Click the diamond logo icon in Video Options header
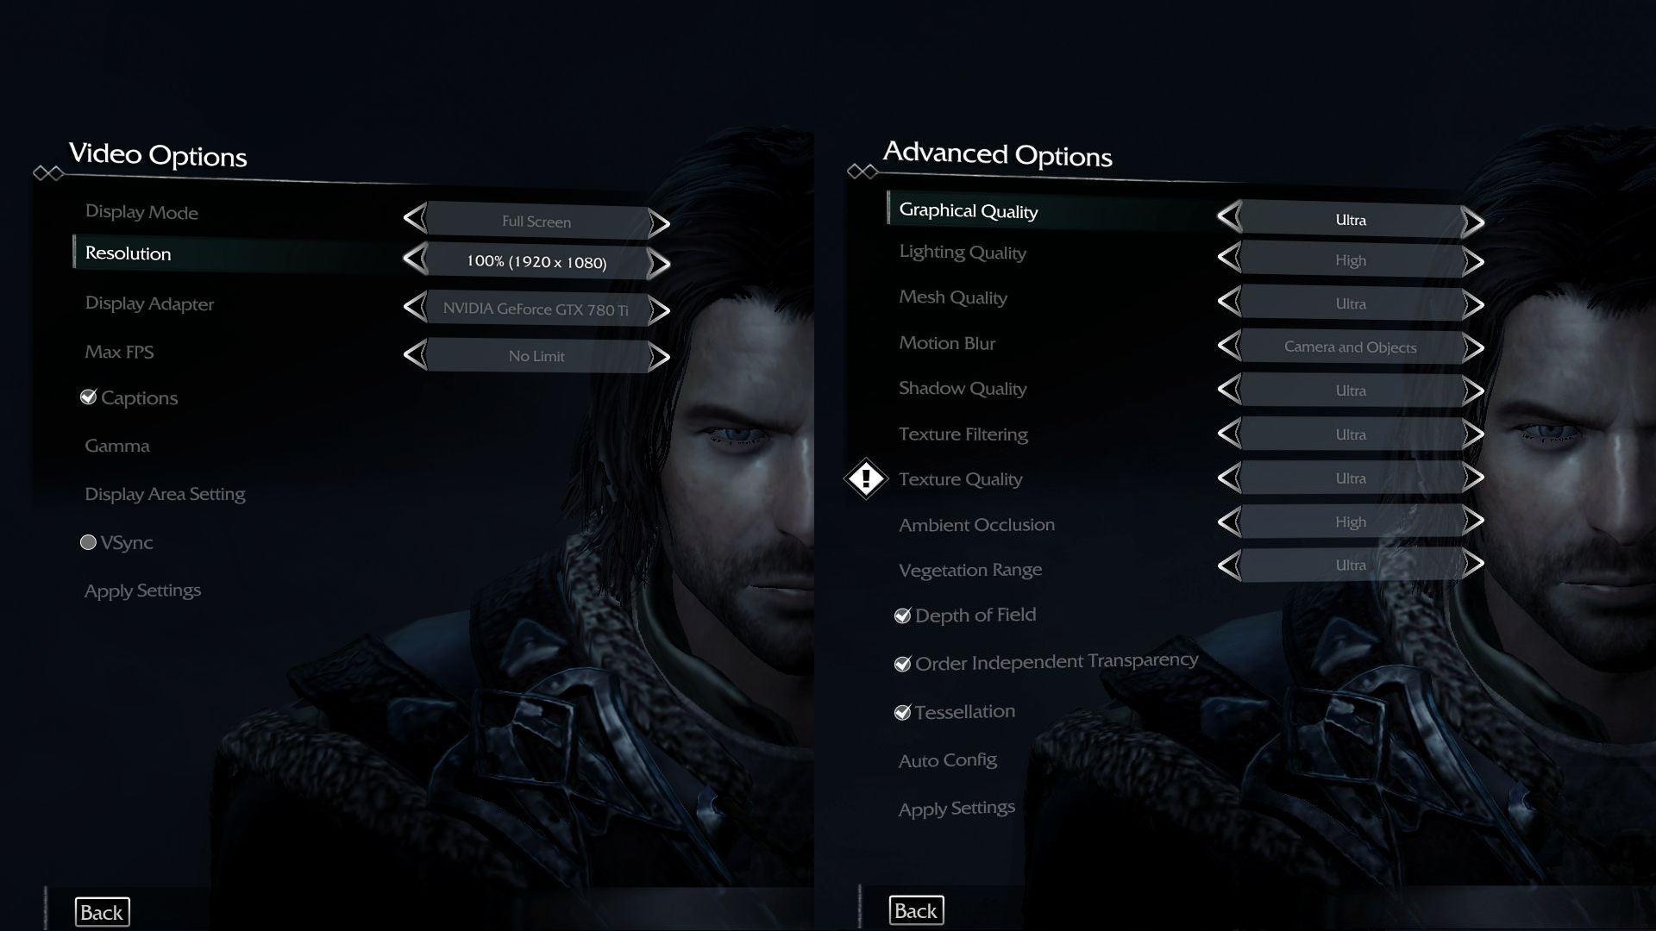Image resolution: width=1656 pixels, height=931 pixels. [x=47, y=172]
